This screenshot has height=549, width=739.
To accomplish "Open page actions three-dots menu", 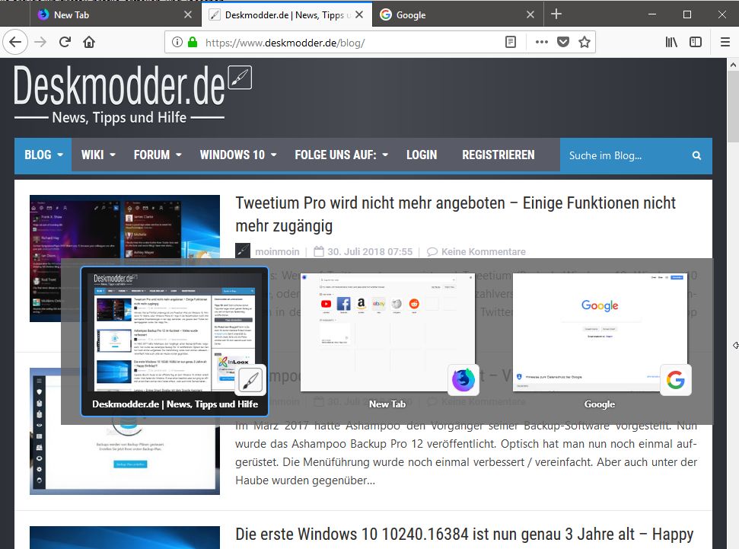I will (542, 42).
